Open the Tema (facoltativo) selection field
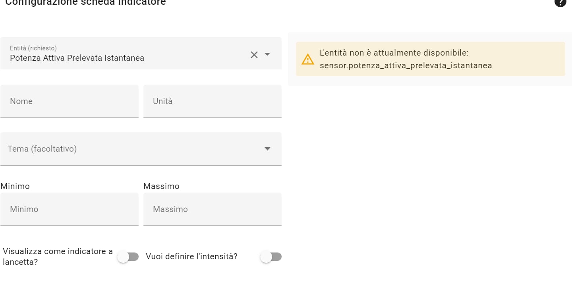The width and height of the screenshot is (572, 291). pos(141,149)
